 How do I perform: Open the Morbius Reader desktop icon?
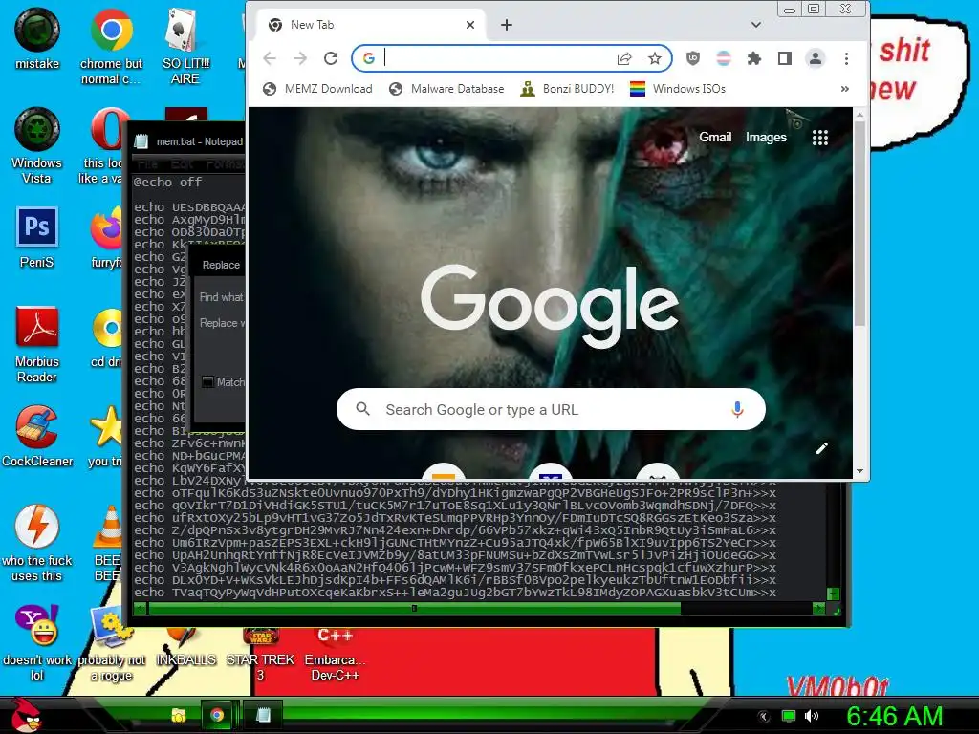(x=37, y=344)
